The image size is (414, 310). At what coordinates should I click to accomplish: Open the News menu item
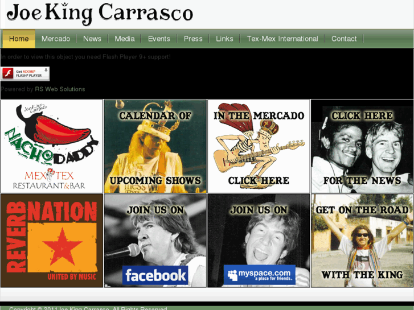pos(92,39)
